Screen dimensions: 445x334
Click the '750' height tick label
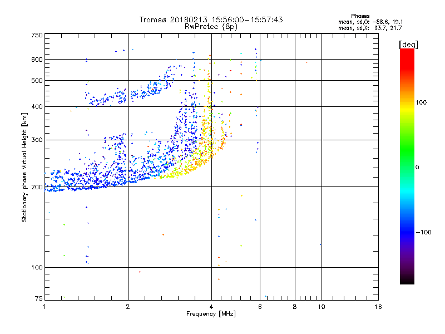click(x=37, y=35)
